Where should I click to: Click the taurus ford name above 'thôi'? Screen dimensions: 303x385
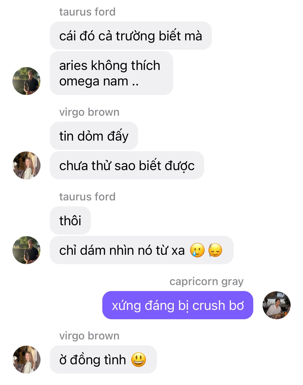pyautogui.click(x=87, y=197)
